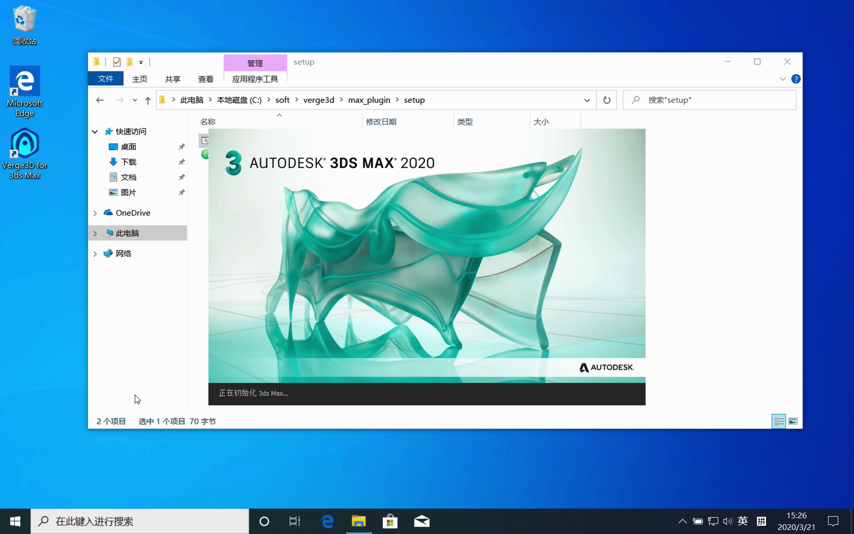Go up one folder level
854x534 pixels.
coord(148,100)
